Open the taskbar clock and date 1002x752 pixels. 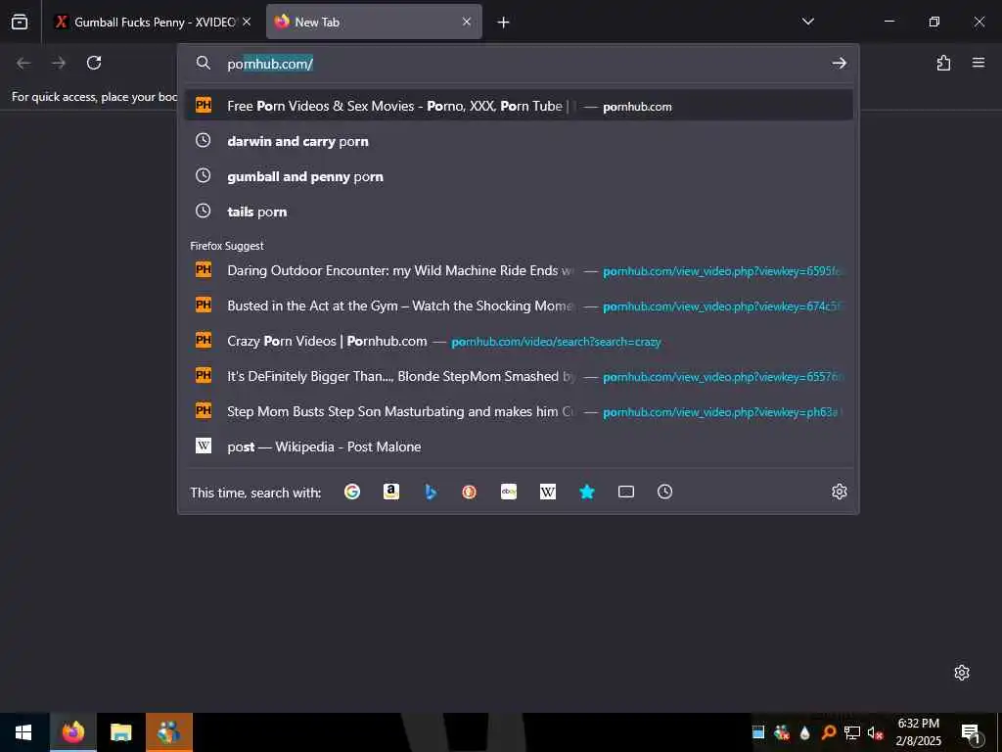click(x=918, y=732)
